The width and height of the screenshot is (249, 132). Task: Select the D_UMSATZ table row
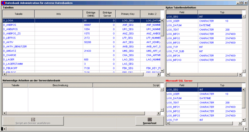82,51
